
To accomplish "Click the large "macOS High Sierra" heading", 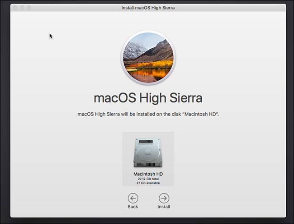I will coord(148,98).
